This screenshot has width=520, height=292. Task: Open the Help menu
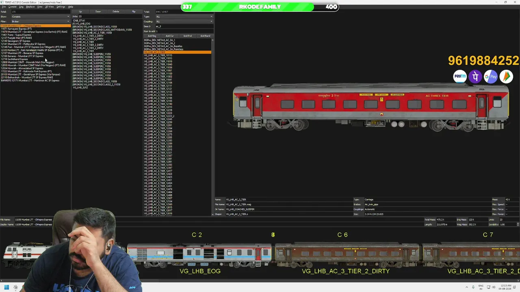[70, 7]
